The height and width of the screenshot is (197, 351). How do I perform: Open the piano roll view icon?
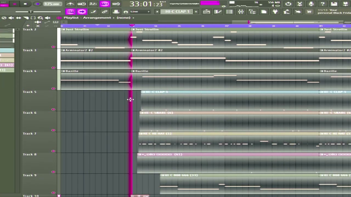click(x=218, y=11)
